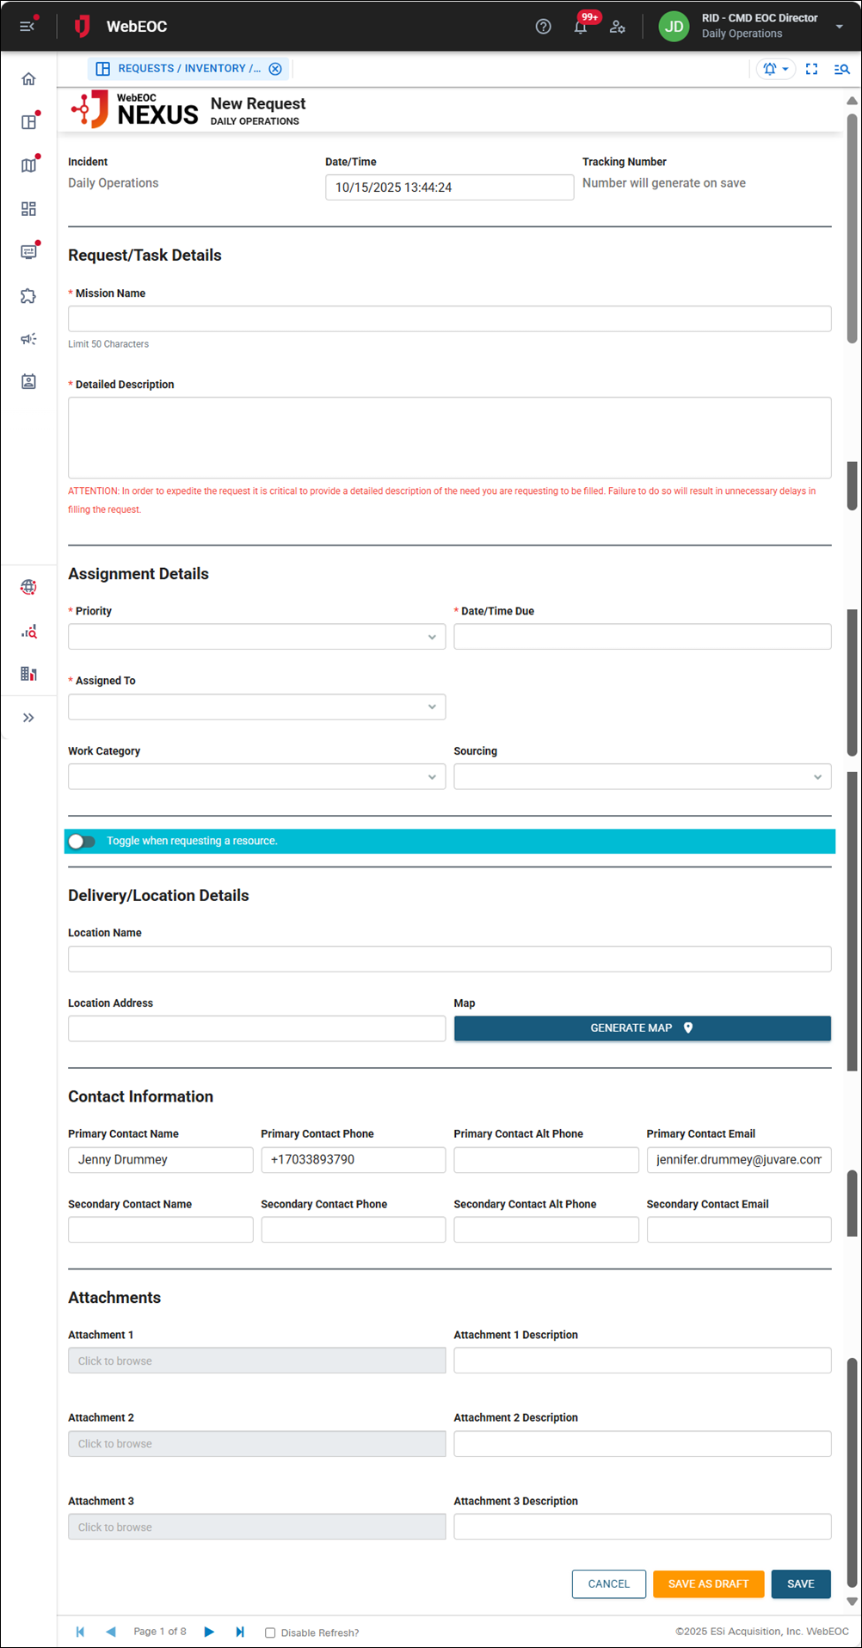Viewport: 862px width, 1648px height.
Task: Click the Location Name field
Action: [449, 960]
